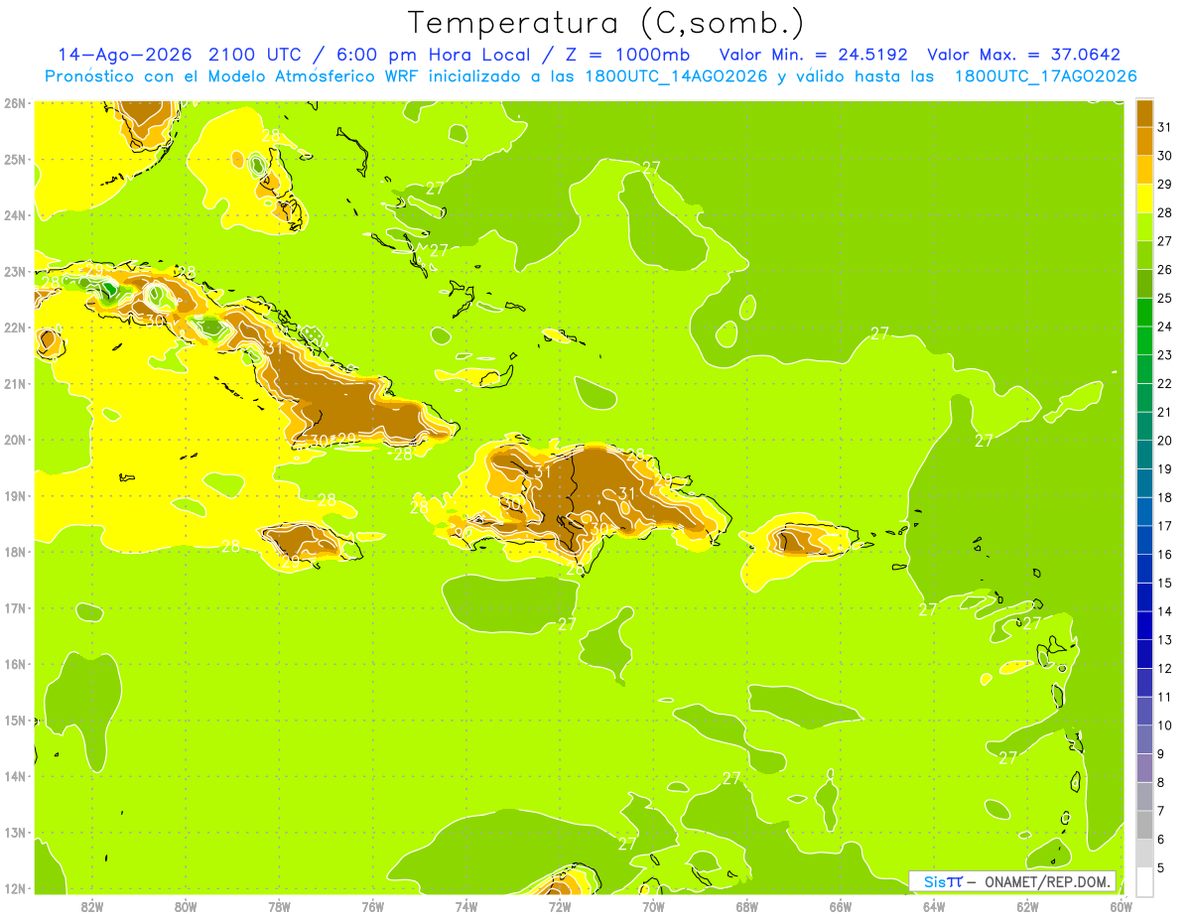Click the "19N" latitude label

click(x=15, y=495)
